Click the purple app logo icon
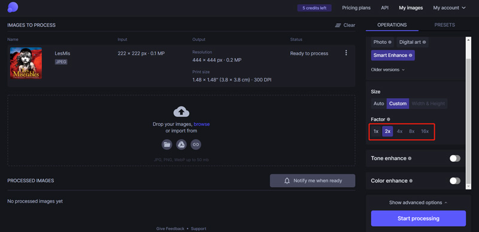Image resolution: width=479 pixels, height=232 pixels. coord(13,7)
